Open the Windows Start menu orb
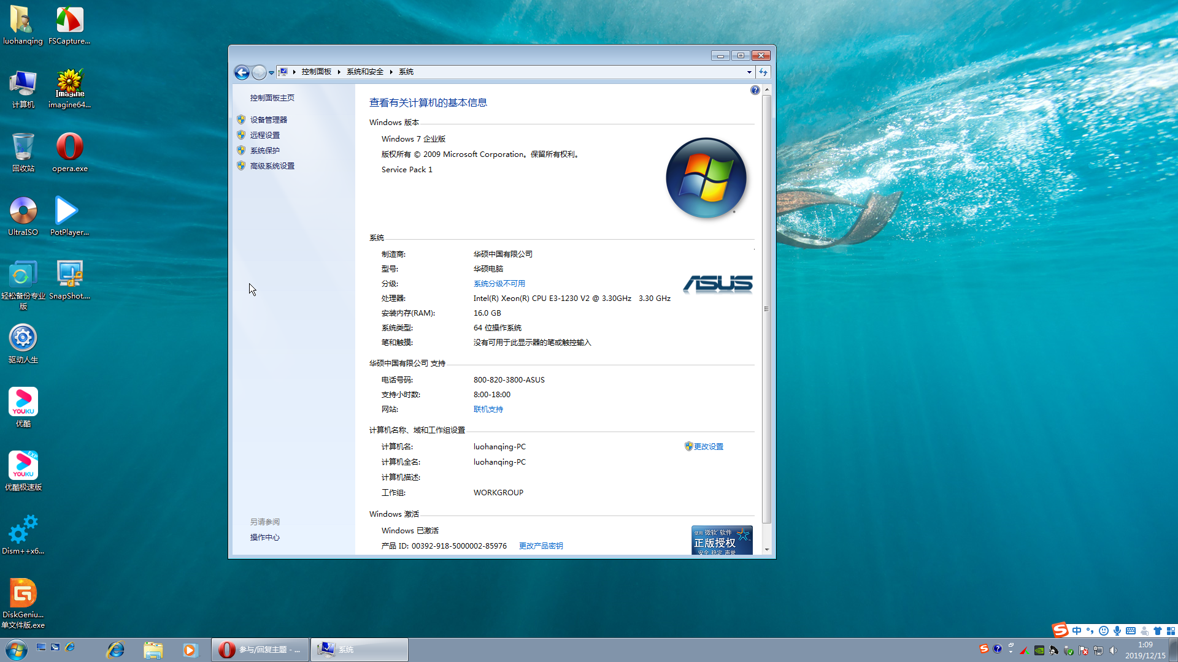The image size is (1178, 662). click(x=16, y=650)
